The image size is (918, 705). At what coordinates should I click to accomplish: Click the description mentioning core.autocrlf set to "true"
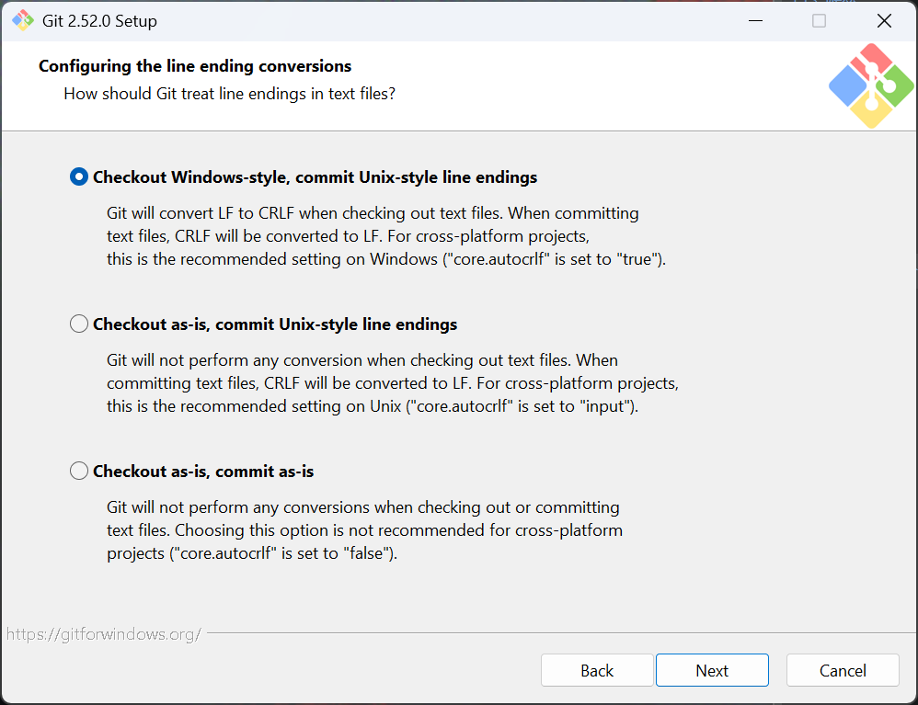click(385, 236)
